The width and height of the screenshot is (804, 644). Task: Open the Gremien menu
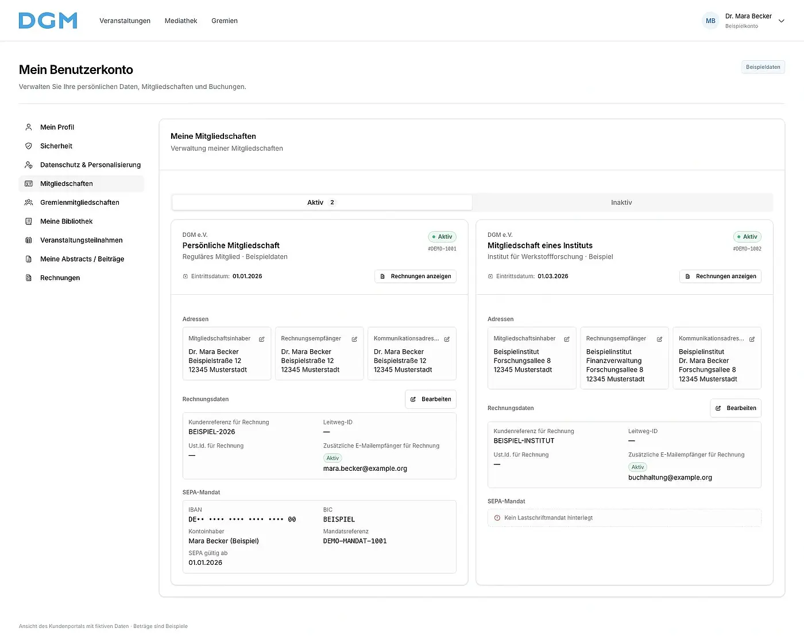(225, 21)
